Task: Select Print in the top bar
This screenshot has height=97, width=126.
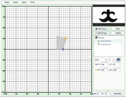Action: coord(32,2)
